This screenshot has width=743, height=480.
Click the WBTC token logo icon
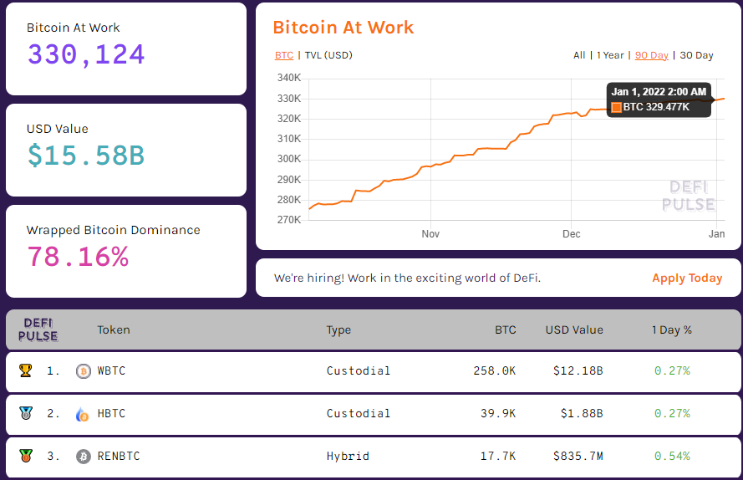84,370
